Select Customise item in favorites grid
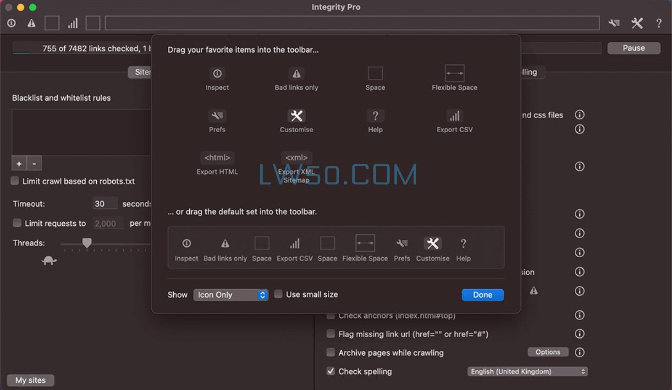 point(297,121)
